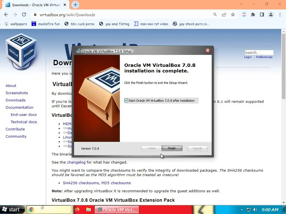Click the website search box
The width and height of the screenshot is (286, 214).
[x=259, y=52]
